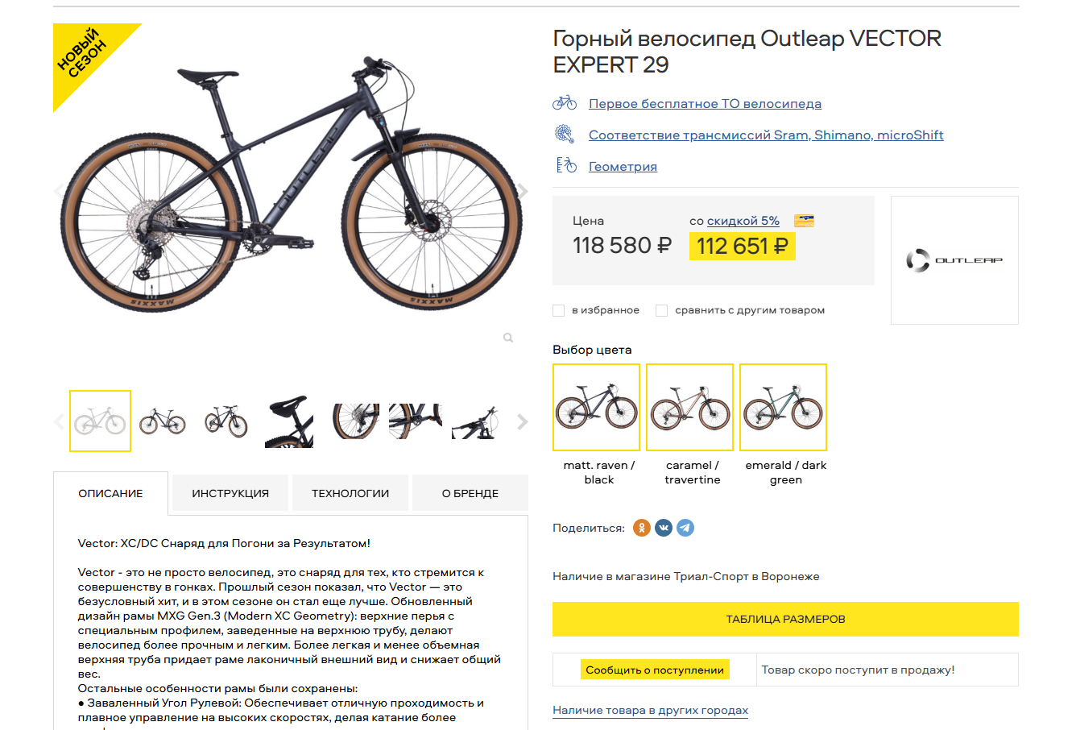Show next main photo with right arrow
The width and height of the screenshot is (1076, 730).
coord(523,191)
